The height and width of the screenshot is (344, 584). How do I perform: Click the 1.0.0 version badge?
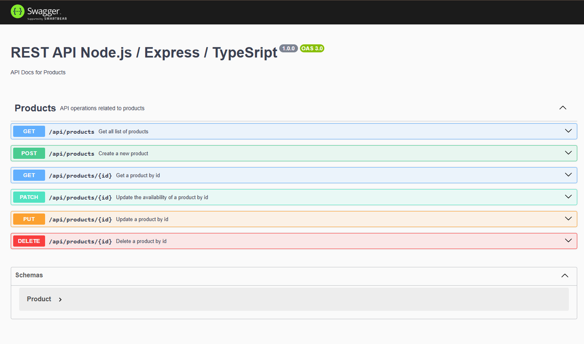point(288,48)
